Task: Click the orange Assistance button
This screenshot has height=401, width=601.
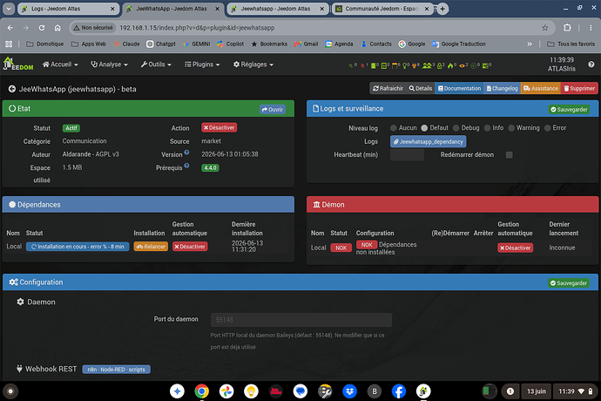Action: coord(541,88)
